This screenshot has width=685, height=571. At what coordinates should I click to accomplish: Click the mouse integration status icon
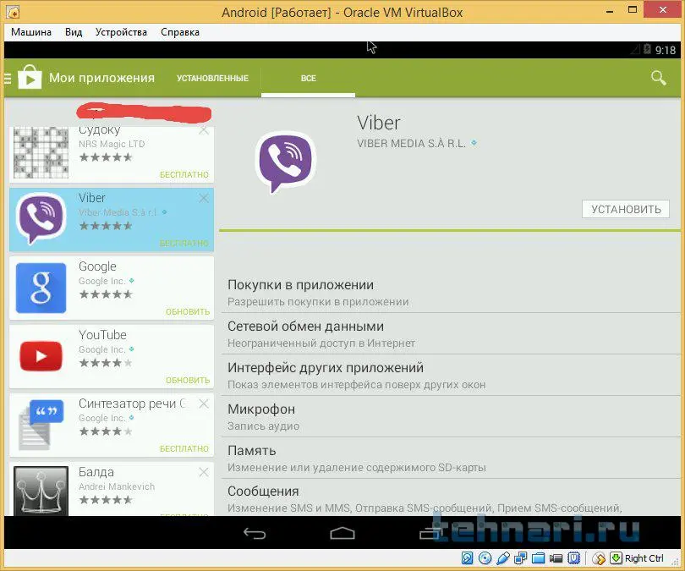pos(600,558)
